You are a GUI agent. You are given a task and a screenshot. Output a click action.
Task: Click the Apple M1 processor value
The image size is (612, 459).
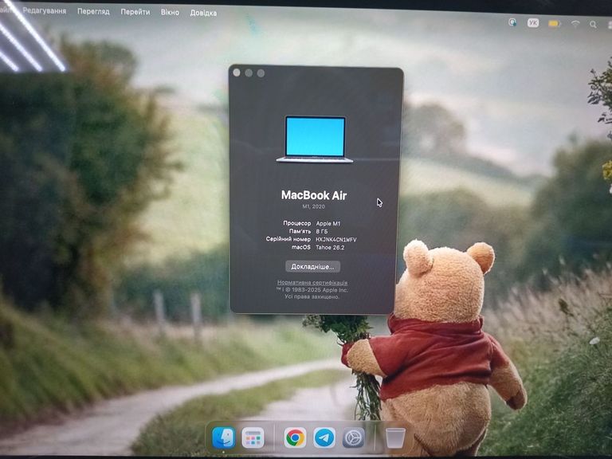click(328, 224)
